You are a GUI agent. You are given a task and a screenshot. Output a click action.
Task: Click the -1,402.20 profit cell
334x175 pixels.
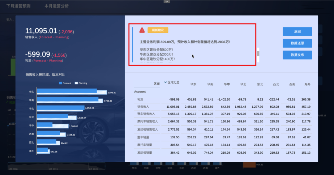(224, 99)
